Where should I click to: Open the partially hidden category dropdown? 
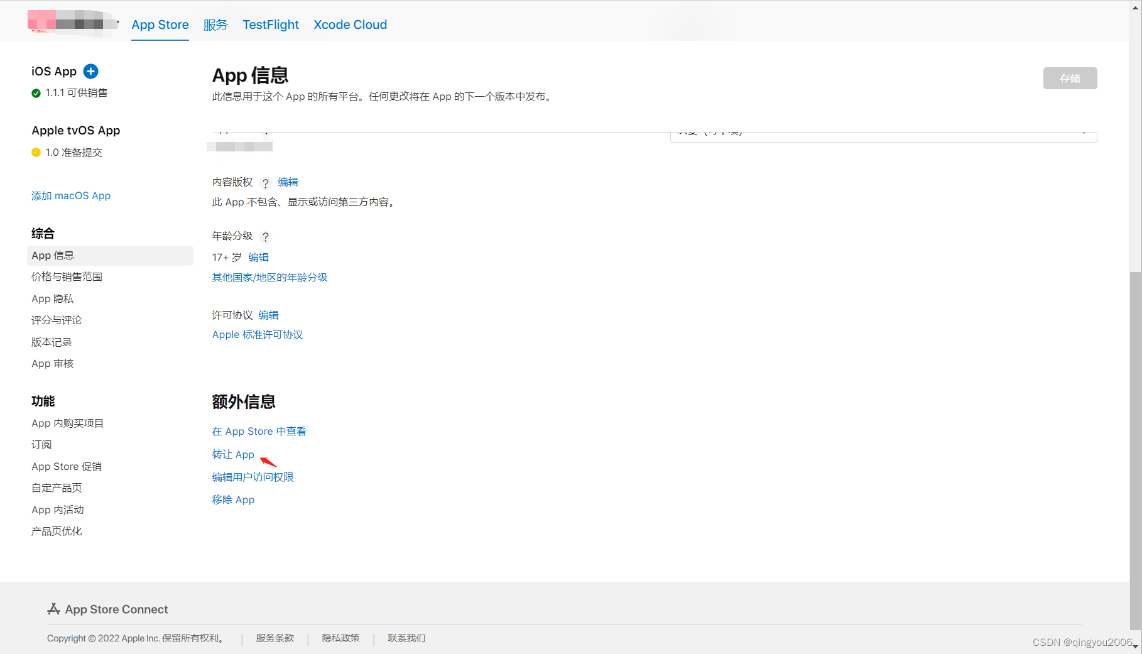[x=883, y=136]
